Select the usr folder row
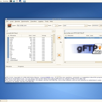 tap(30, 56)
